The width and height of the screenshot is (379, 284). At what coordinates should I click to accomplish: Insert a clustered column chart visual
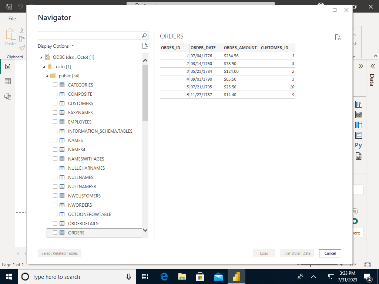pos(358,104)
